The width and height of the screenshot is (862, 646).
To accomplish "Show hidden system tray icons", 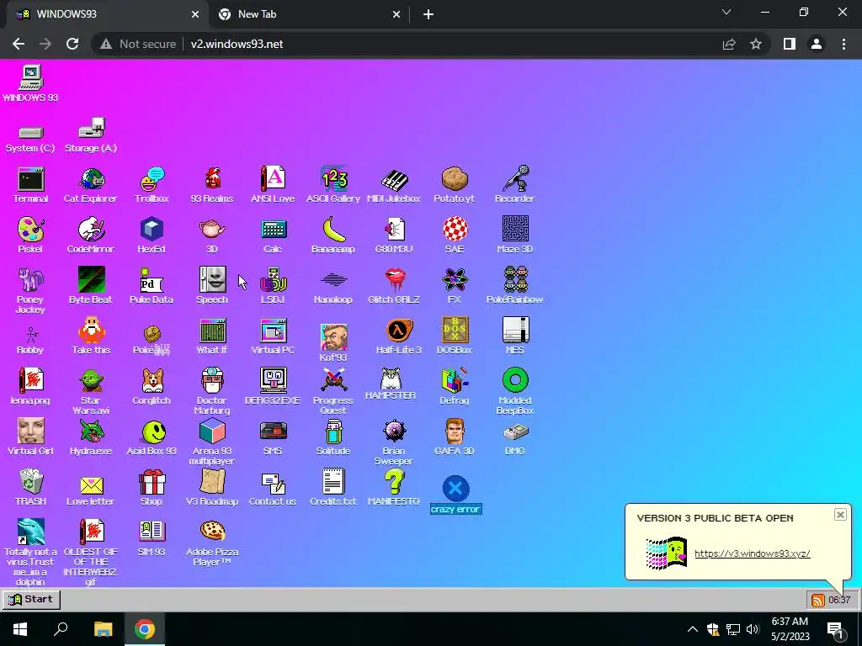I will pyautogui.click(x=693, y=629).
